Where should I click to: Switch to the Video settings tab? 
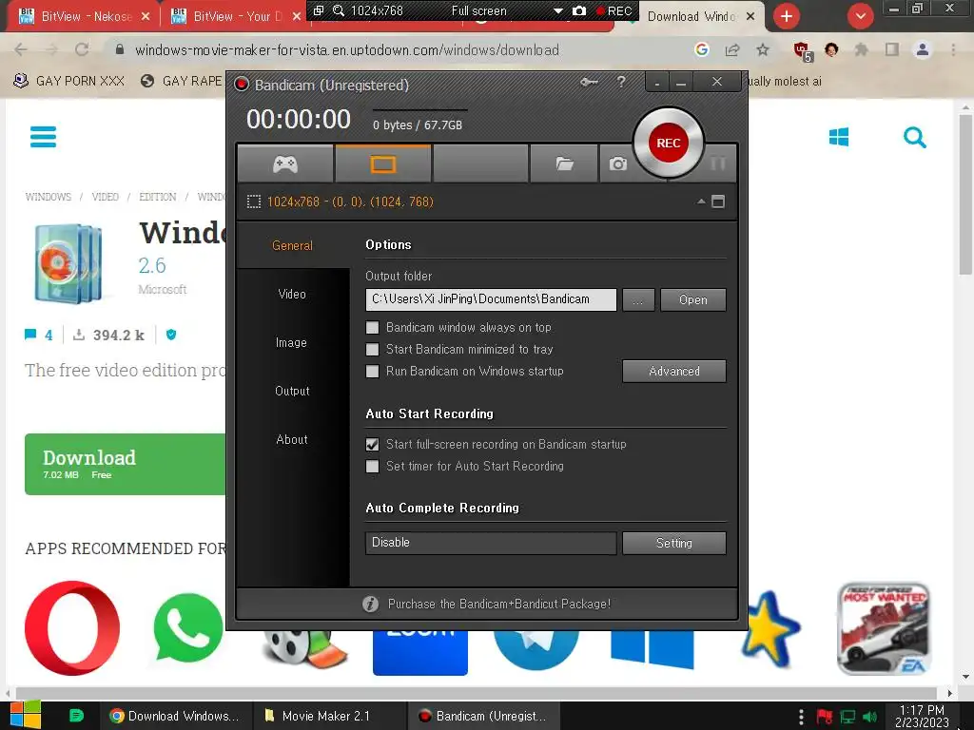(293, 294)
